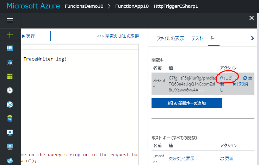The width and height of the screenshot is (259, 165).
Task: Select FunctionApp10 - HttpTriggerCSharp1 breadcrumb
Action: pos(156,6)
